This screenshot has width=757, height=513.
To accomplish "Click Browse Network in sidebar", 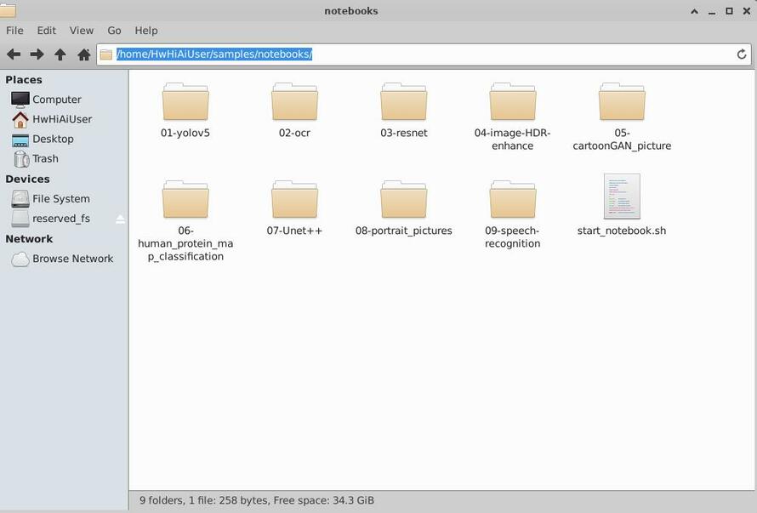I will point(72,259).
